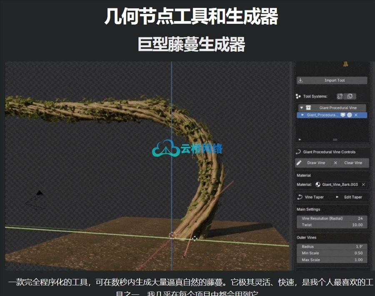The image size is (375, 296).
Task: Expand the small arrow below the list
Action: tap(299, 140)
